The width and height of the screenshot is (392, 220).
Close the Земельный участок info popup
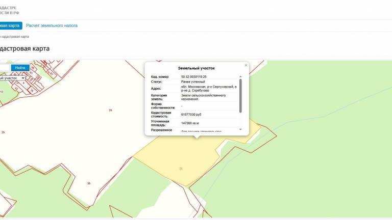(x=246, y=65)
